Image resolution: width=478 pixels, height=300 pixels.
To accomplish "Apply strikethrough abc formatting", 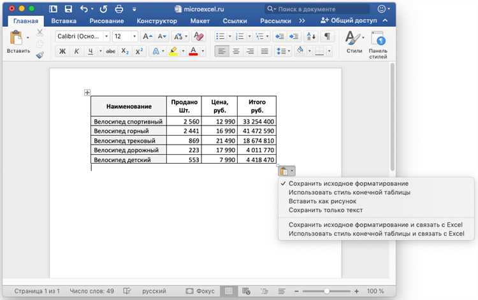I will point(110,51).
